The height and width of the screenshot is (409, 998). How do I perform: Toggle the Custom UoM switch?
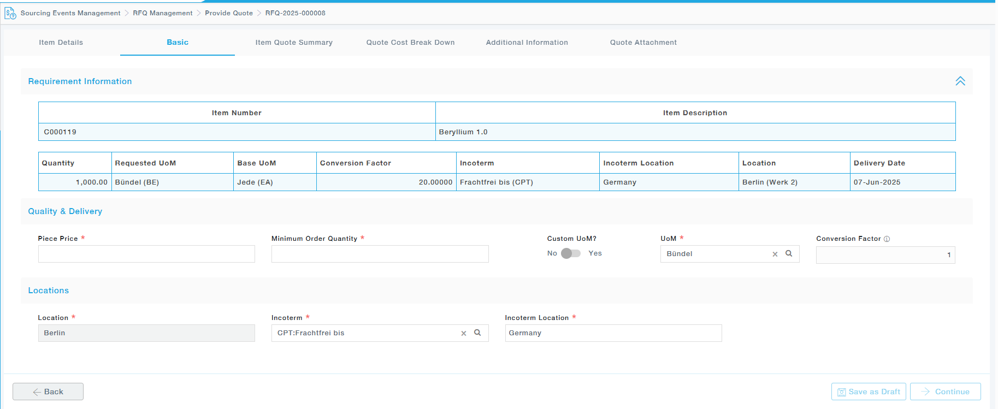tap(571, 253)
